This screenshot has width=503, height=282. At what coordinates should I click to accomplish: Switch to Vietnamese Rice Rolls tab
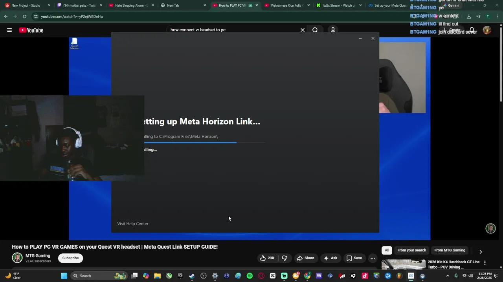pyautogui.click(x=286, y=5)
